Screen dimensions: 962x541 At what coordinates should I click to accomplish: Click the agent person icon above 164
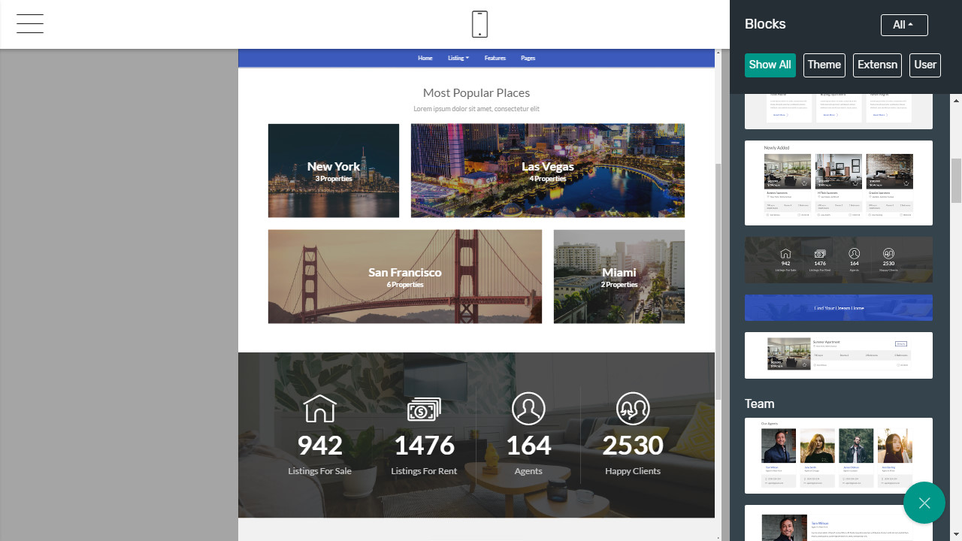click(x=528, y=409)
